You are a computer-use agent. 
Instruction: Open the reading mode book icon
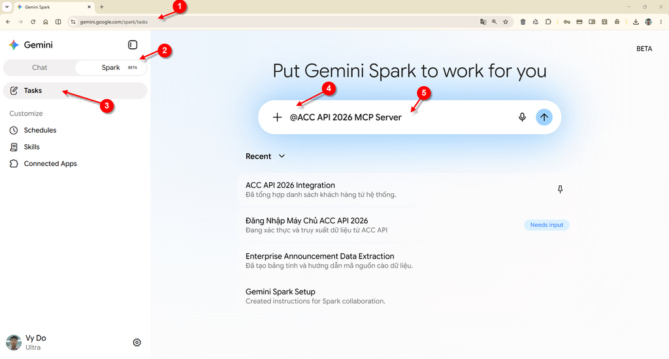[592, 22]
